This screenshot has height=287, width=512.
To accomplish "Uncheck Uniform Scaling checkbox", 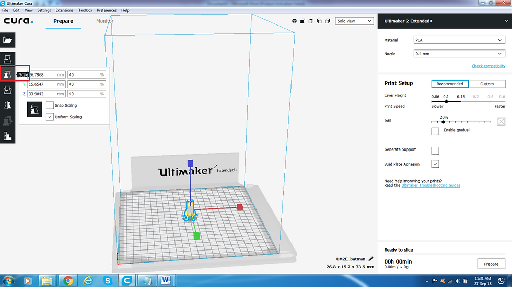I will (x=50, y=117).
